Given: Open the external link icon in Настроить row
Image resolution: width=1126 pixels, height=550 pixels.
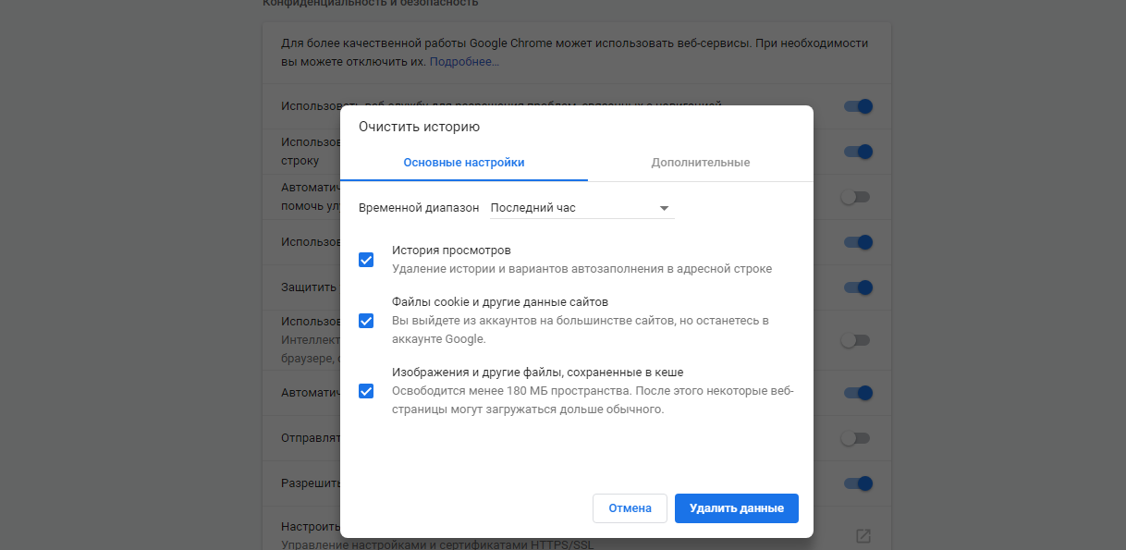Looking at the screenshot, I should 863,535.
